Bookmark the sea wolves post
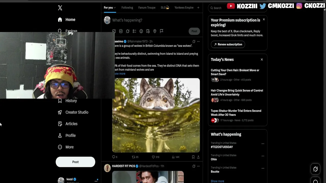This screenshot has height=183, width=326. [193, 157]
